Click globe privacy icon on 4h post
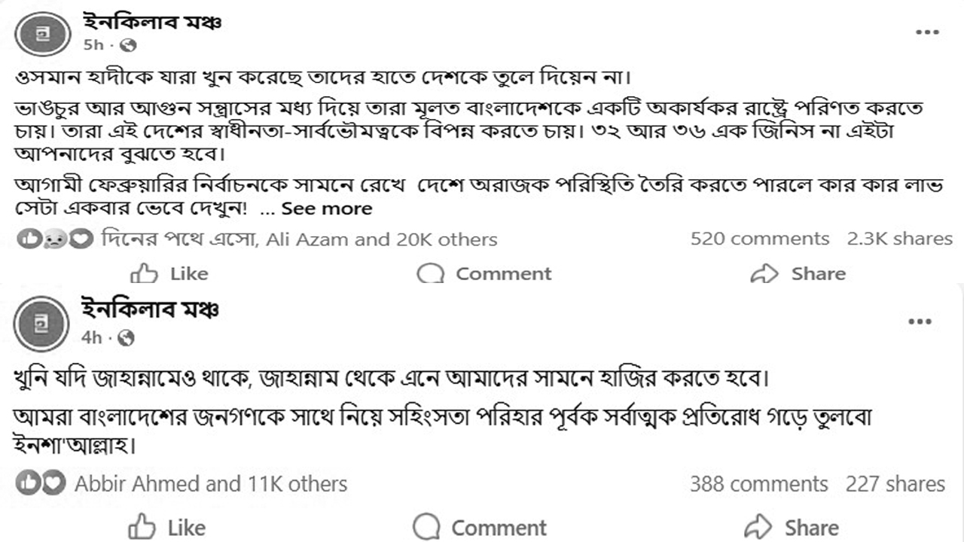Viewport: 964px width, 542px height. pyautogui.click(x=127, y=339)
